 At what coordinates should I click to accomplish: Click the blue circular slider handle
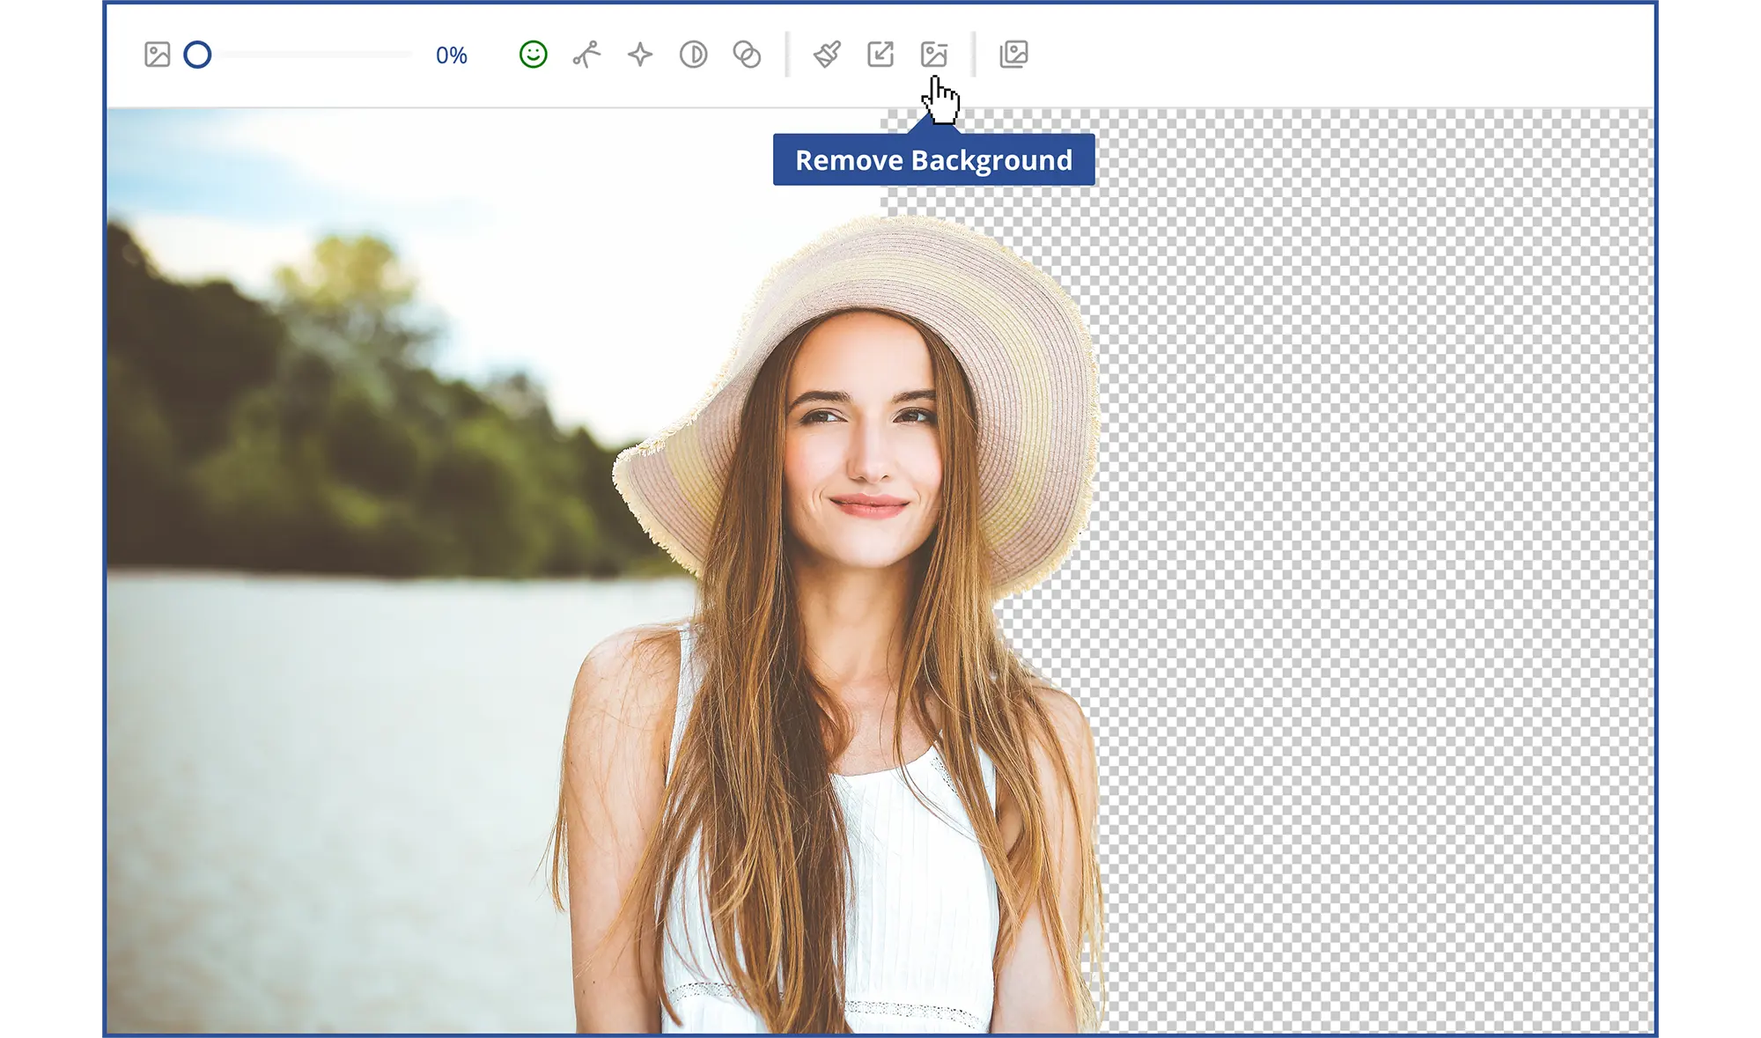click(x=197, y=55)
